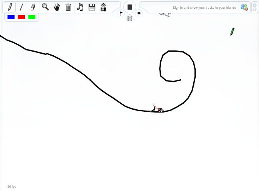Select the Hand pan tool
This screenshot has width=259, height=191.
click(x=57, y=7)
